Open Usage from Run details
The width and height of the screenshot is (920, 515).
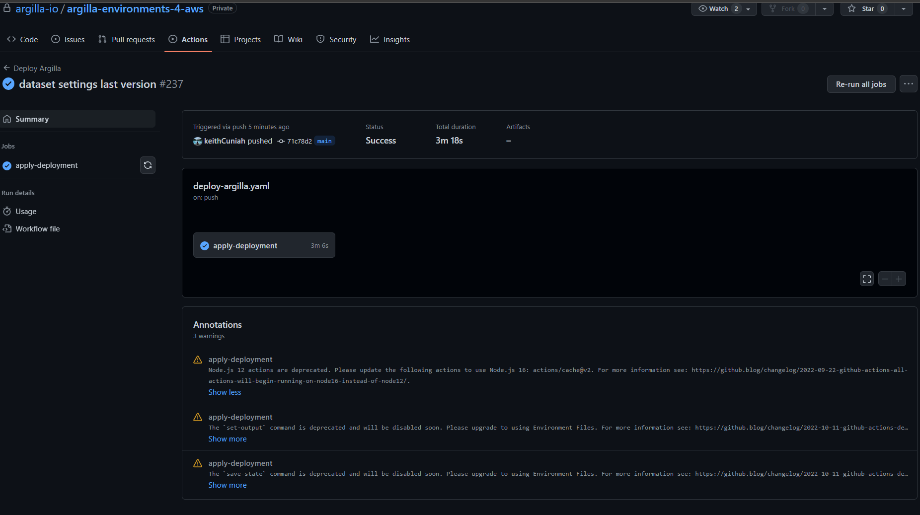(x=25, y=211)
